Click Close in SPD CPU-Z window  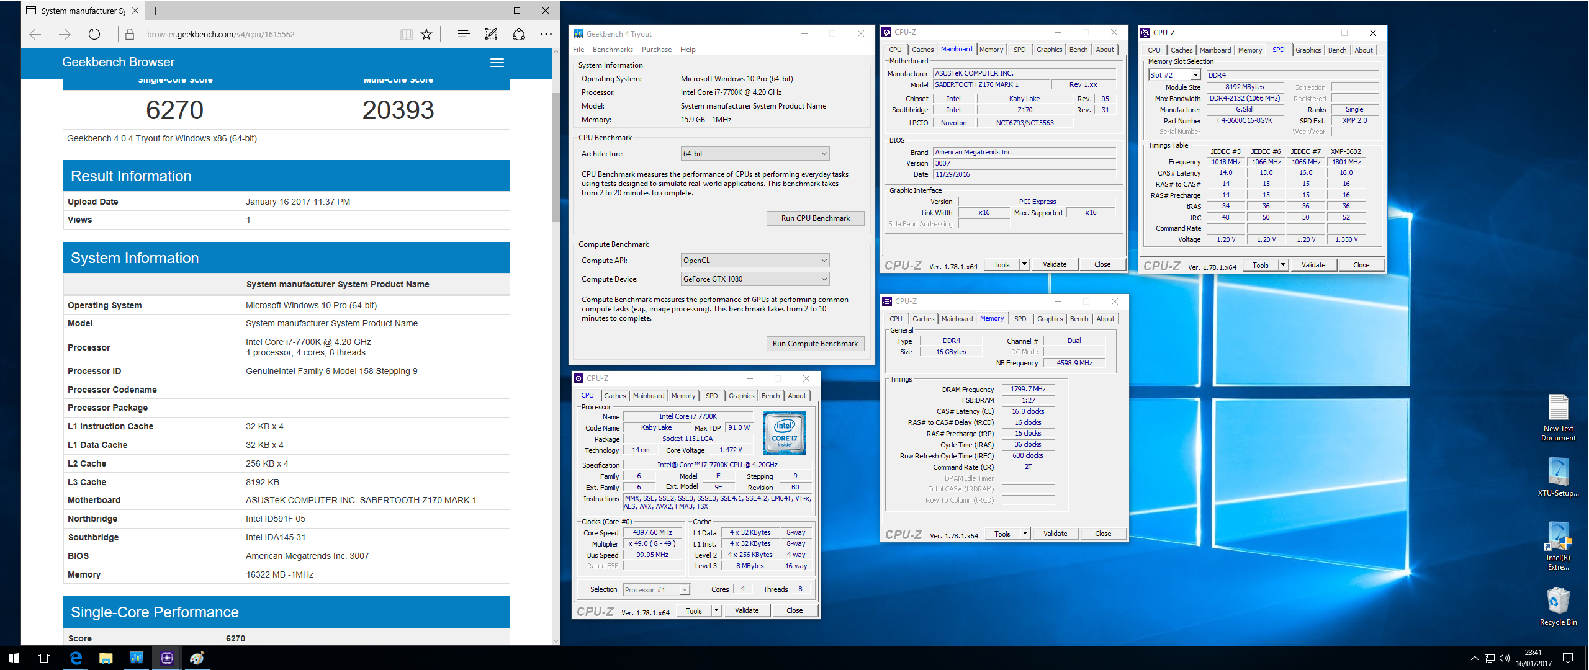(1361, 265)
